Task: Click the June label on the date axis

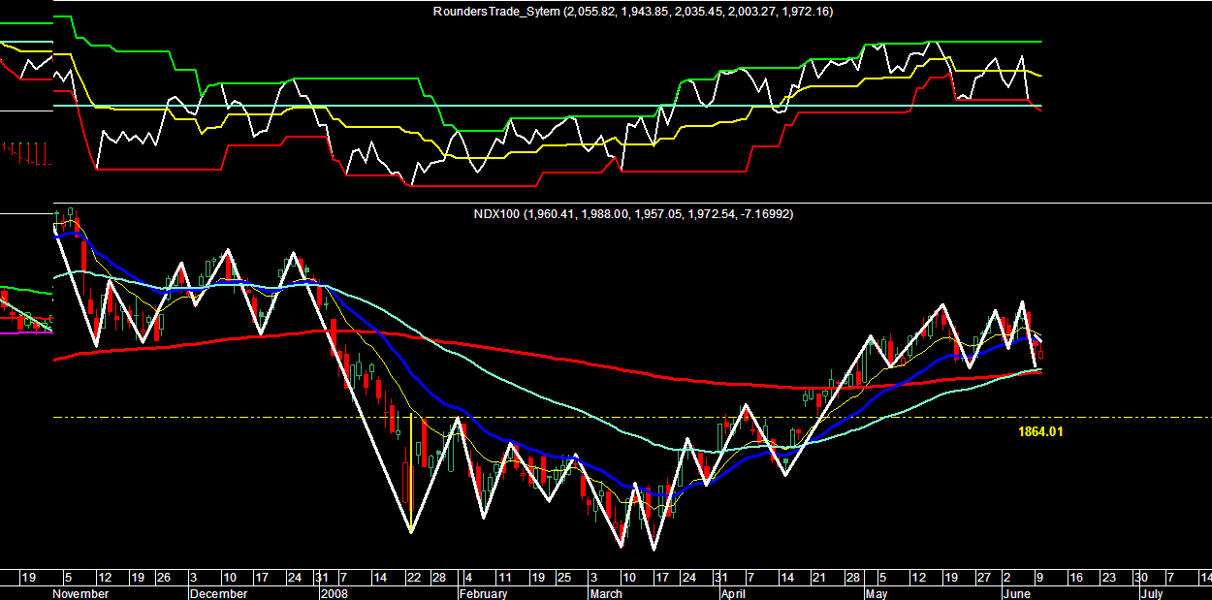Action: (x=1015, y=593)
